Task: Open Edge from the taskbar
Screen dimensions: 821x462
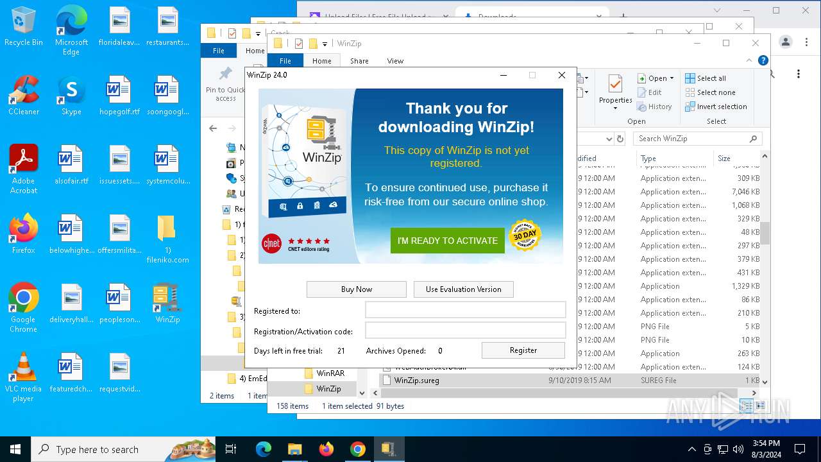Action: tap(264, 449)
